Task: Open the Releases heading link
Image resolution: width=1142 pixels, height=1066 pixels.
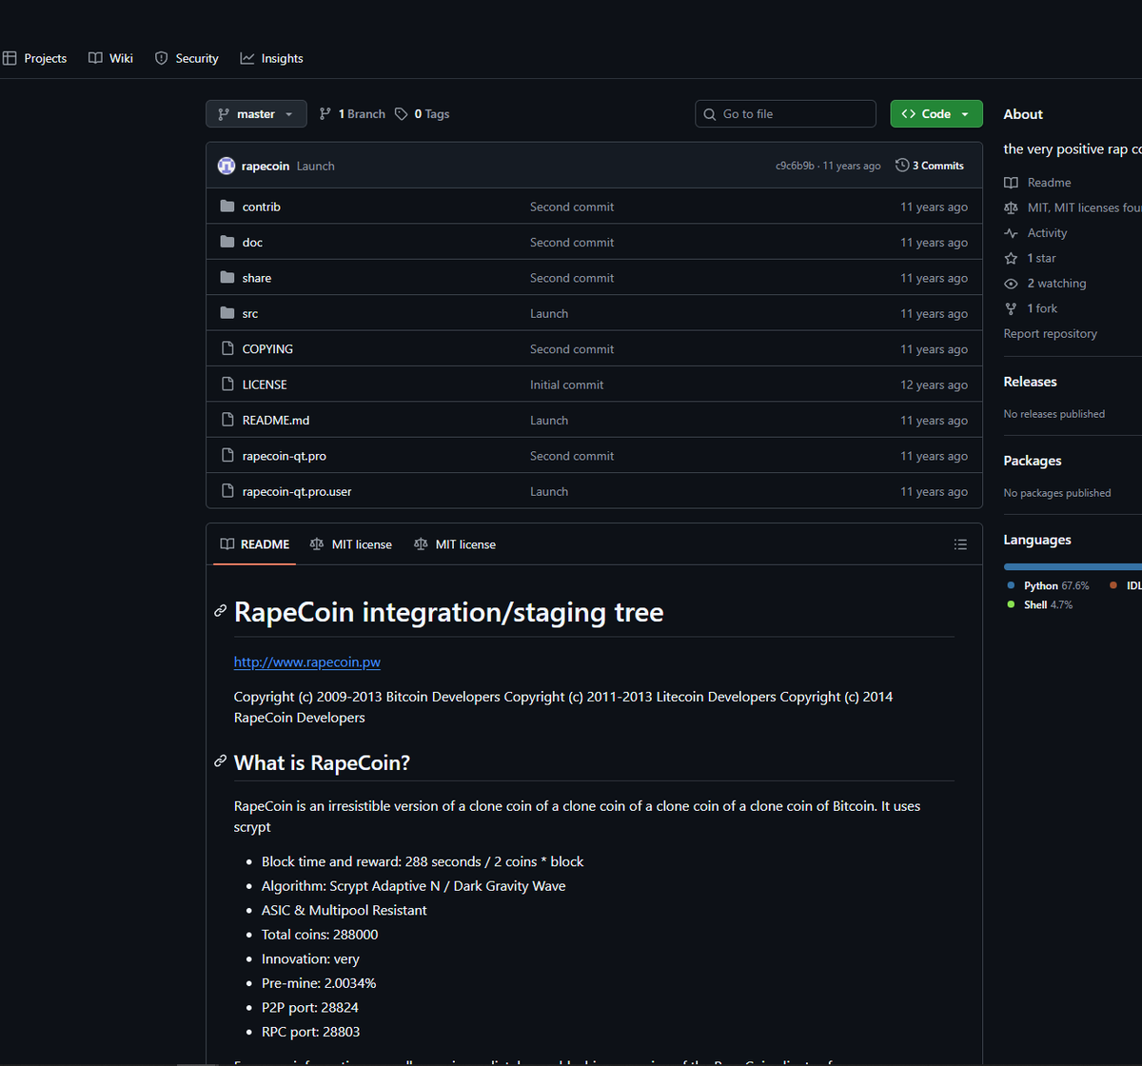Action: pos(1030,382)
